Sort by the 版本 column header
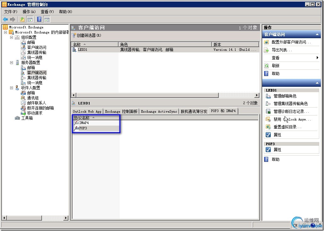The width and height of the screenshot is (324, 231). tap(235, 44)
